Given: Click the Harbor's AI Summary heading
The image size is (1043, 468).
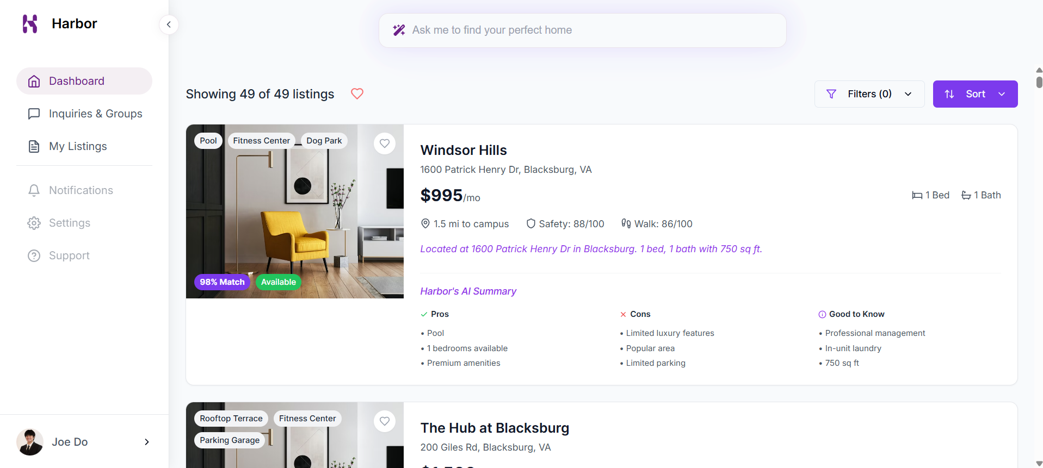Looking at the screenshot, I should (x=468, y=291).
